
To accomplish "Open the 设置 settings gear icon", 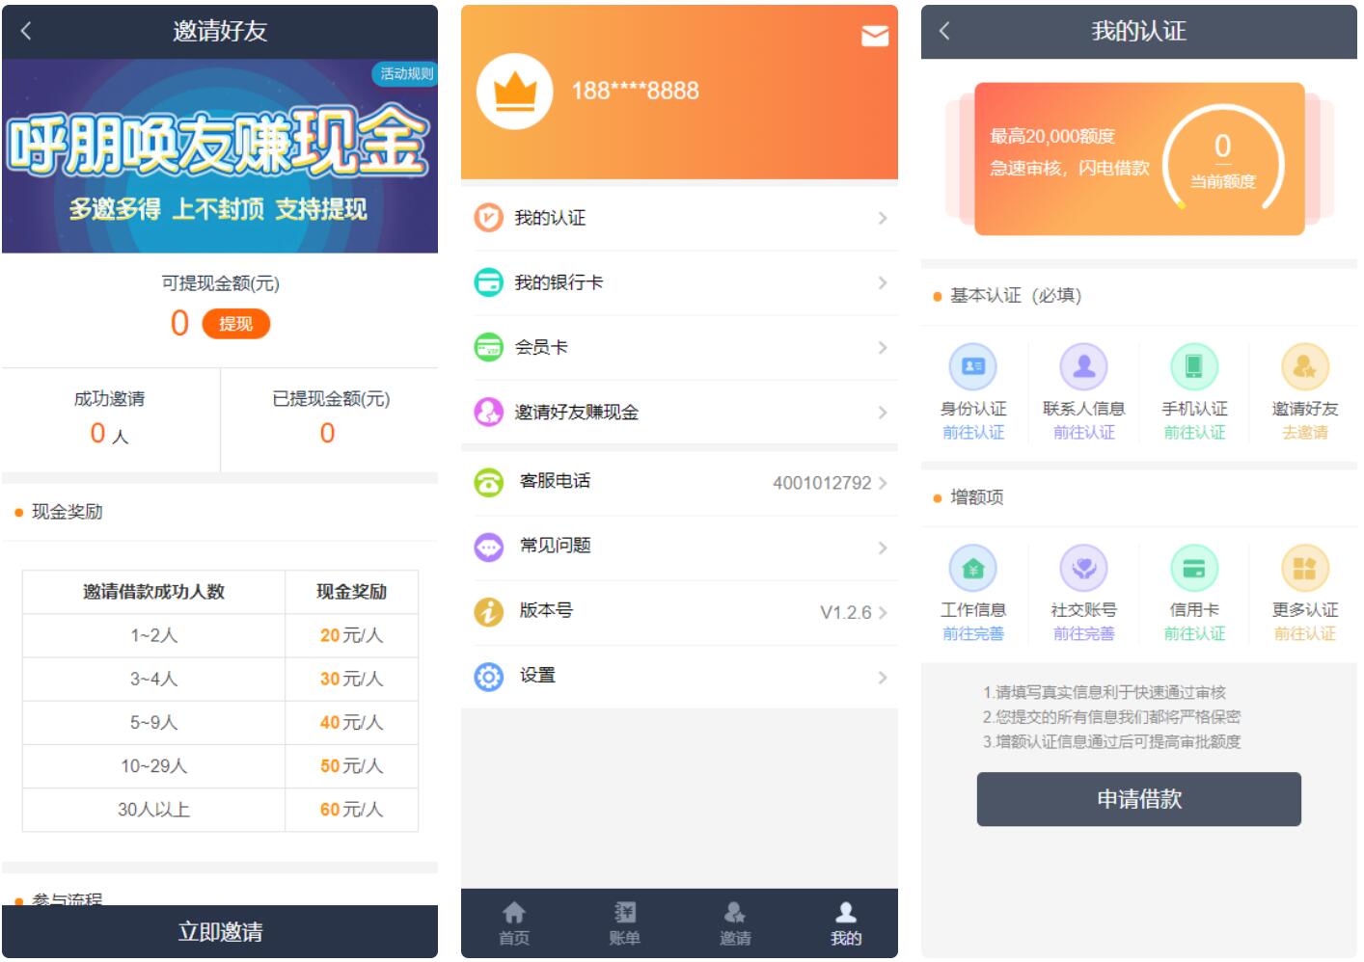I will click(x=490, y=677).
